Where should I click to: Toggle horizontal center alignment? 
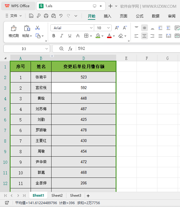point(144,36)
